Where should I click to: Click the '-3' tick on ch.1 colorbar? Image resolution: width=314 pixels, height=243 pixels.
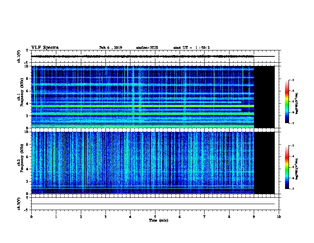point(293,80)
